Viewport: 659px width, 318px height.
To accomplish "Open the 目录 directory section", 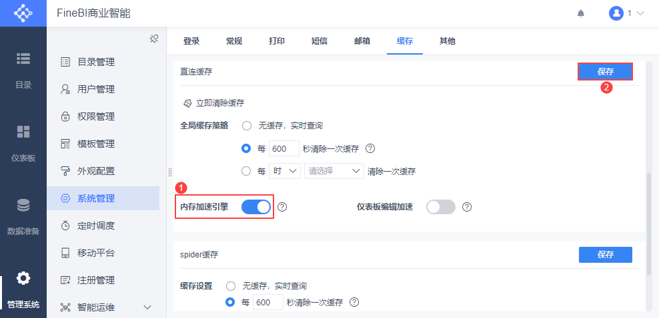I will 23,69.
